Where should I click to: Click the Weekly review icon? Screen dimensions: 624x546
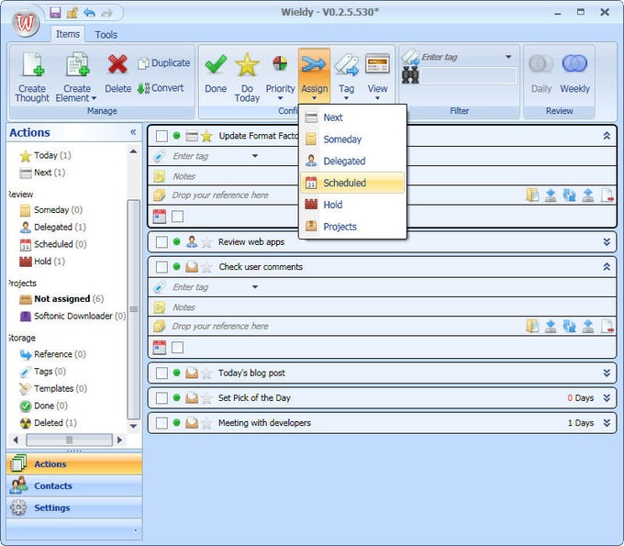pyautogui.click(x=574, y=63)
